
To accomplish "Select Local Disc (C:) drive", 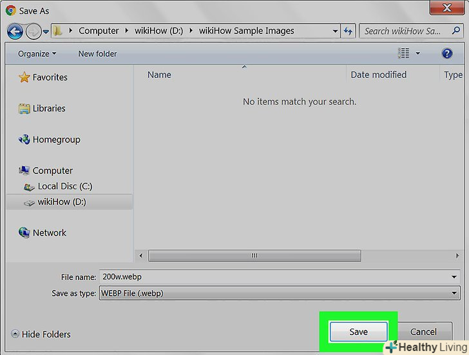I will click(x=65, y=186).
